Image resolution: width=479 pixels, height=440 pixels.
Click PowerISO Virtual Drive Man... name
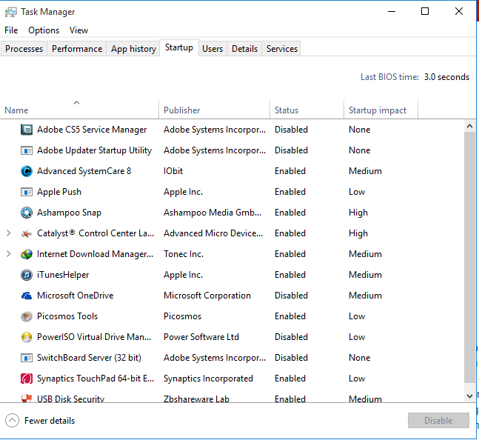[94, 337]
